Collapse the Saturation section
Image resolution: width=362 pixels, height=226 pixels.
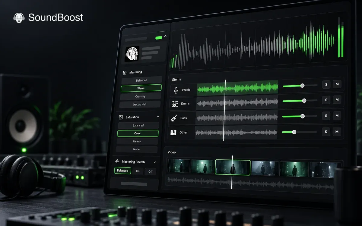(x=158, y=117)
